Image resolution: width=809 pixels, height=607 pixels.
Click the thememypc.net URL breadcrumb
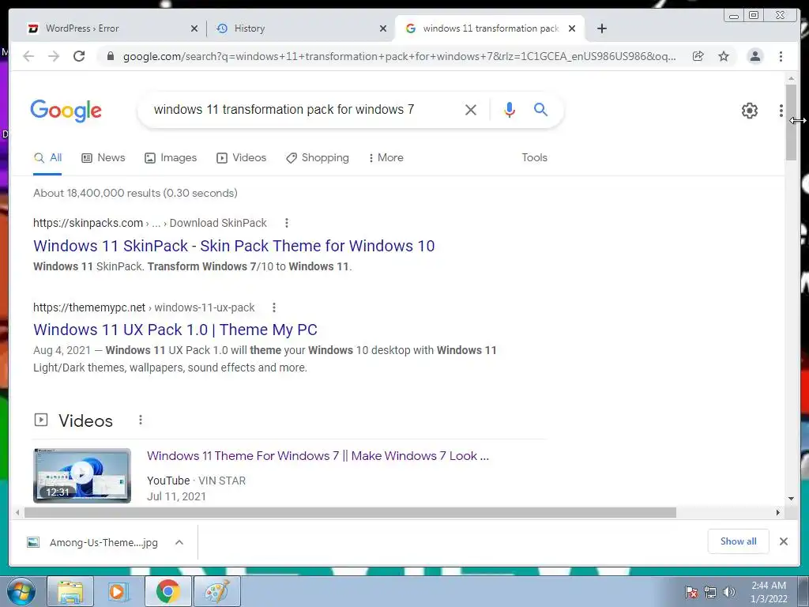click(144, 307)
